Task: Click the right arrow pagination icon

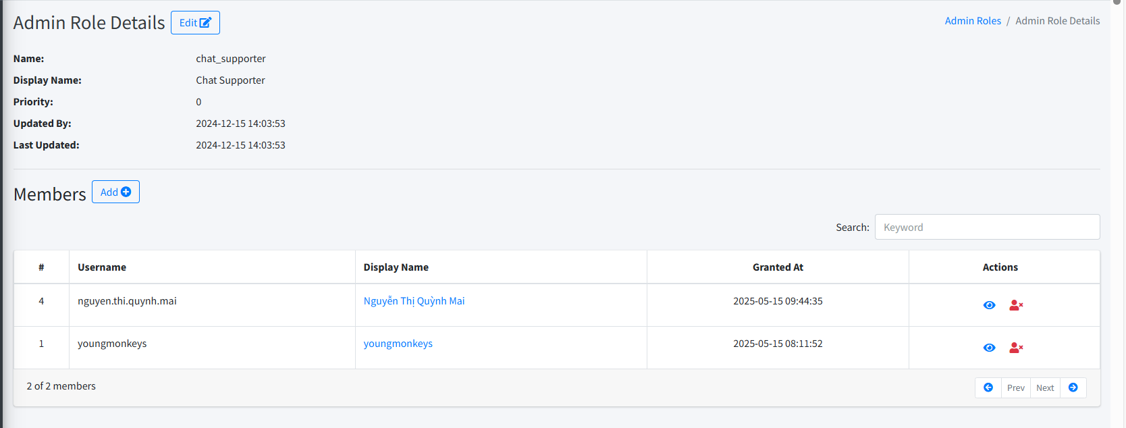Action: [x=1073, y=387]
